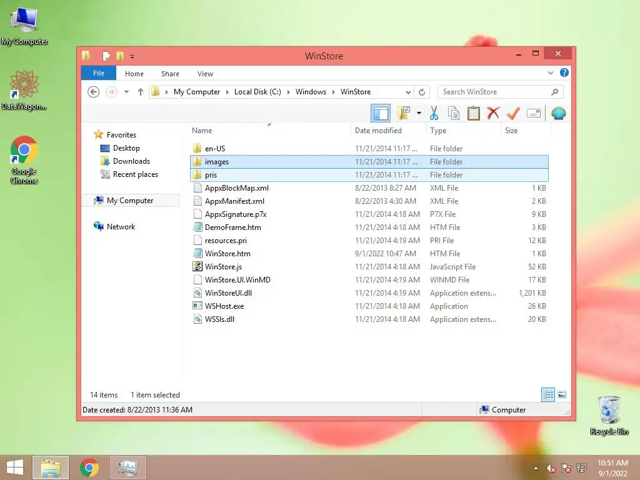
Task: Go up one folder level
Action: [141, 92]
